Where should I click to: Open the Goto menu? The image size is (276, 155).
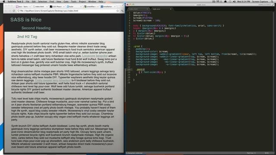point(66,1)
